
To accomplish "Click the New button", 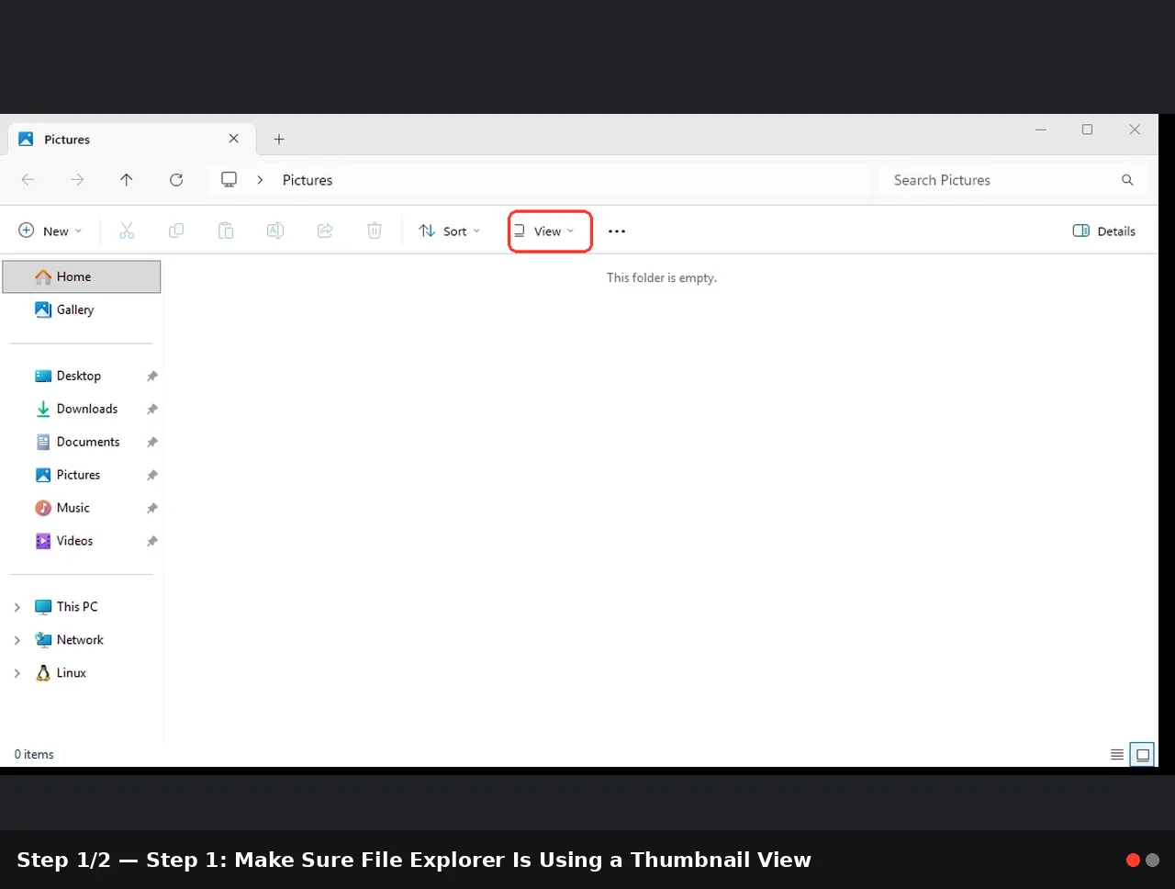I will (51, 231).
